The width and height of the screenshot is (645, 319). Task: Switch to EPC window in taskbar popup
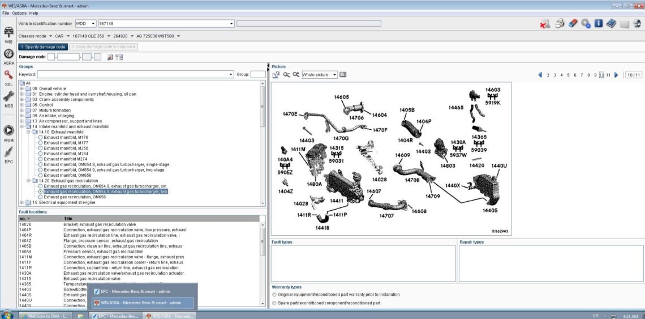click(x=143, y=291)
